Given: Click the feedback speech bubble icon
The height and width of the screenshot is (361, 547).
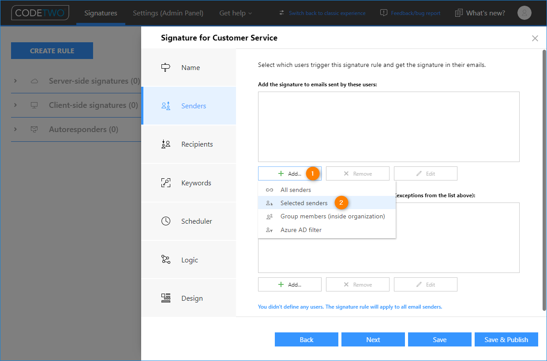Looking at the screenshot, I should pos(384,13).
